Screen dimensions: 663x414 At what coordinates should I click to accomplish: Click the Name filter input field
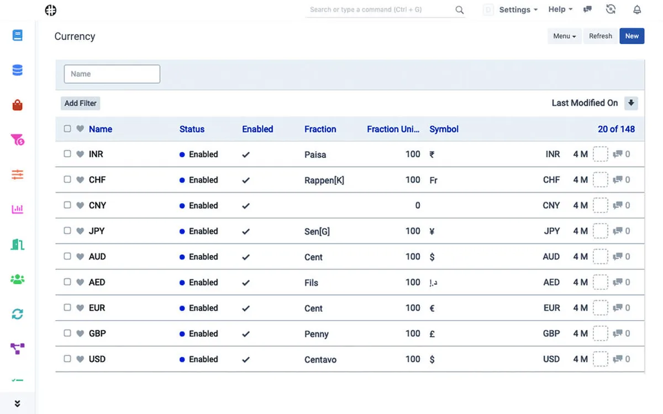click(112, 74)
